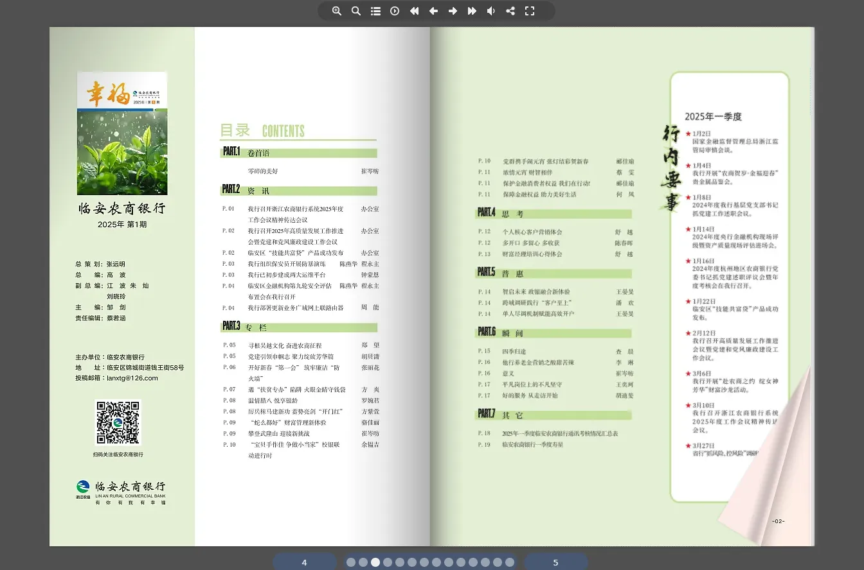
Task: Click the 3月10日 event date
Action: coord(703,405)
